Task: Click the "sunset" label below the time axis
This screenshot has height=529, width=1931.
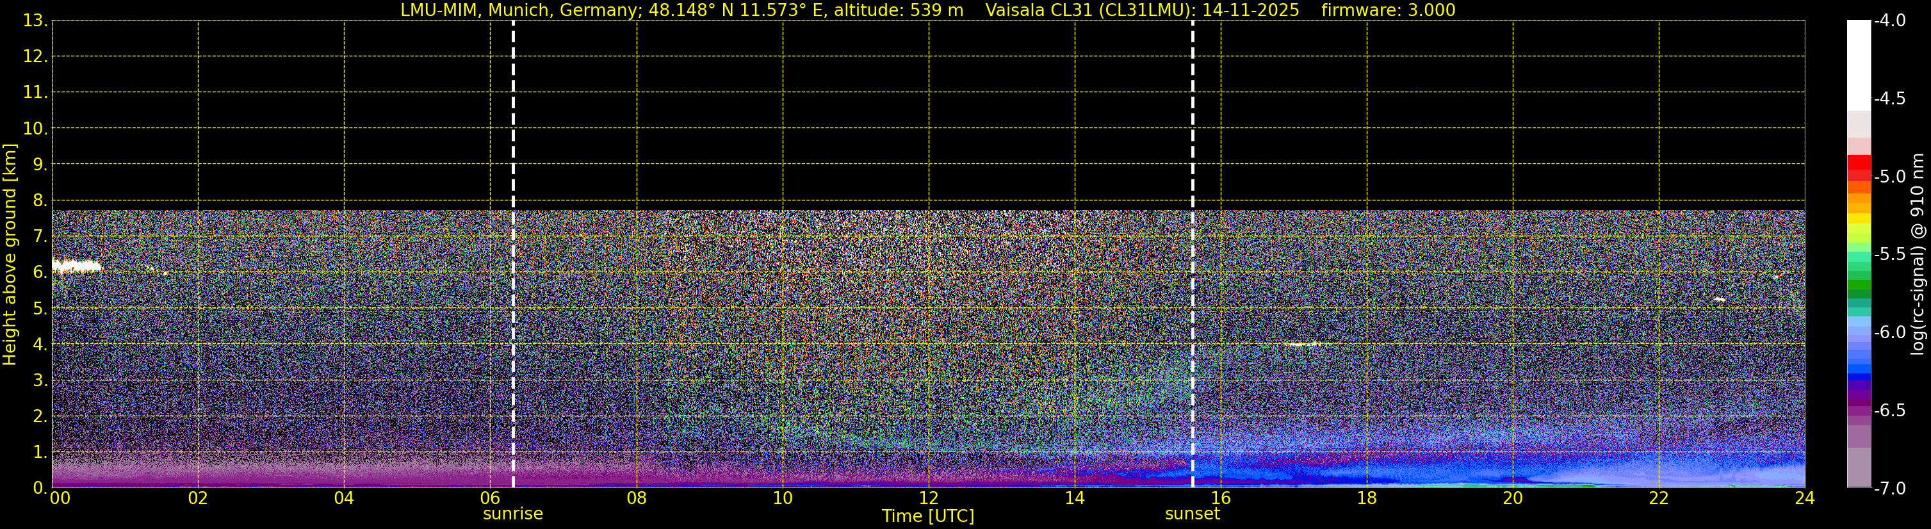Action: click(1192, 514)
